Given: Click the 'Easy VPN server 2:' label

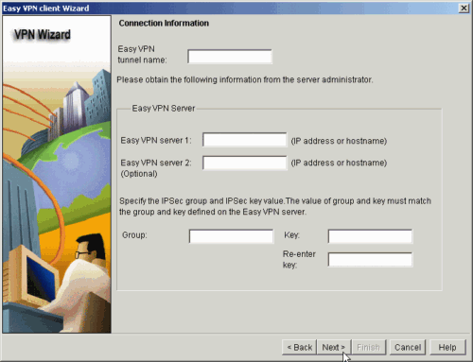Looking at the screenshot, I should point(156,163).
